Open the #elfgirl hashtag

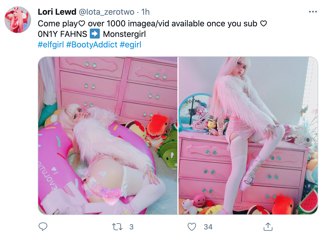click(51, 44)
